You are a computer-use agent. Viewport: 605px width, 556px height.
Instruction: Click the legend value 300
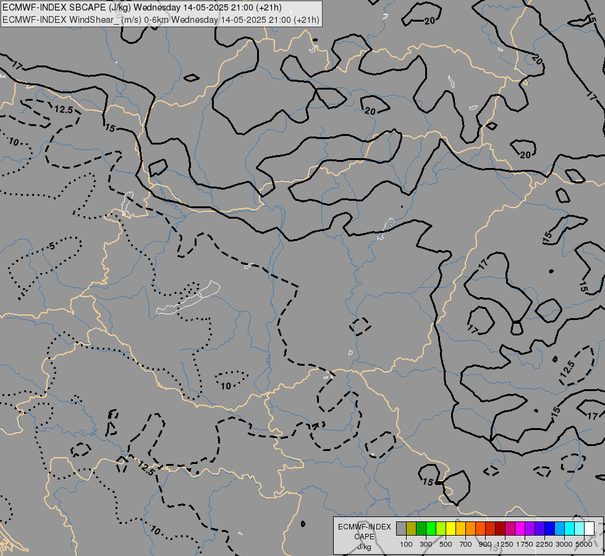click(426, 544)
